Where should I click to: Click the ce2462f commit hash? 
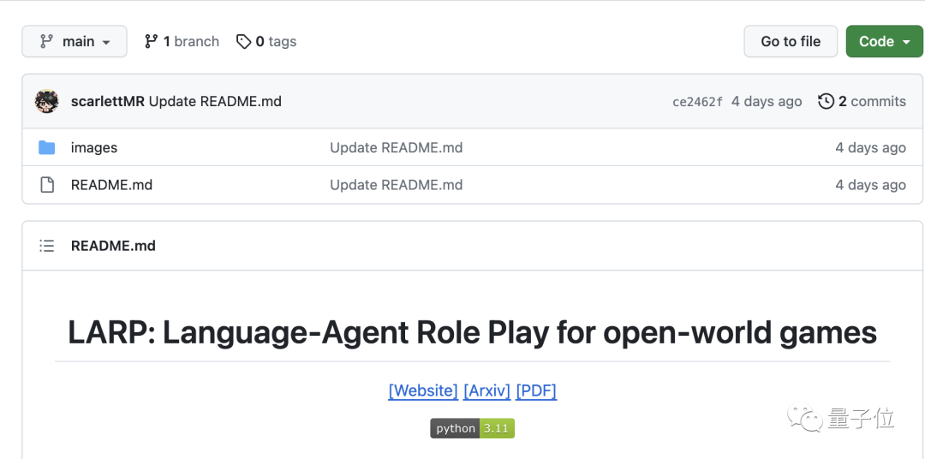click(x=697, y=102)
